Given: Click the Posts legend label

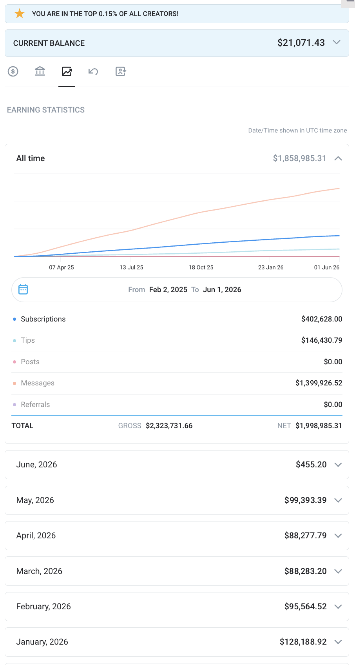Looking at the screenshot, I should click(x=30, y=362).
